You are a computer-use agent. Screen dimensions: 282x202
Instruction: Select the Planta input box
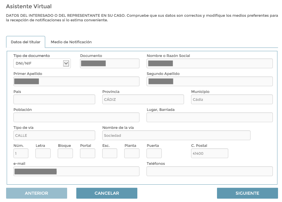click(x=132, y=153)
